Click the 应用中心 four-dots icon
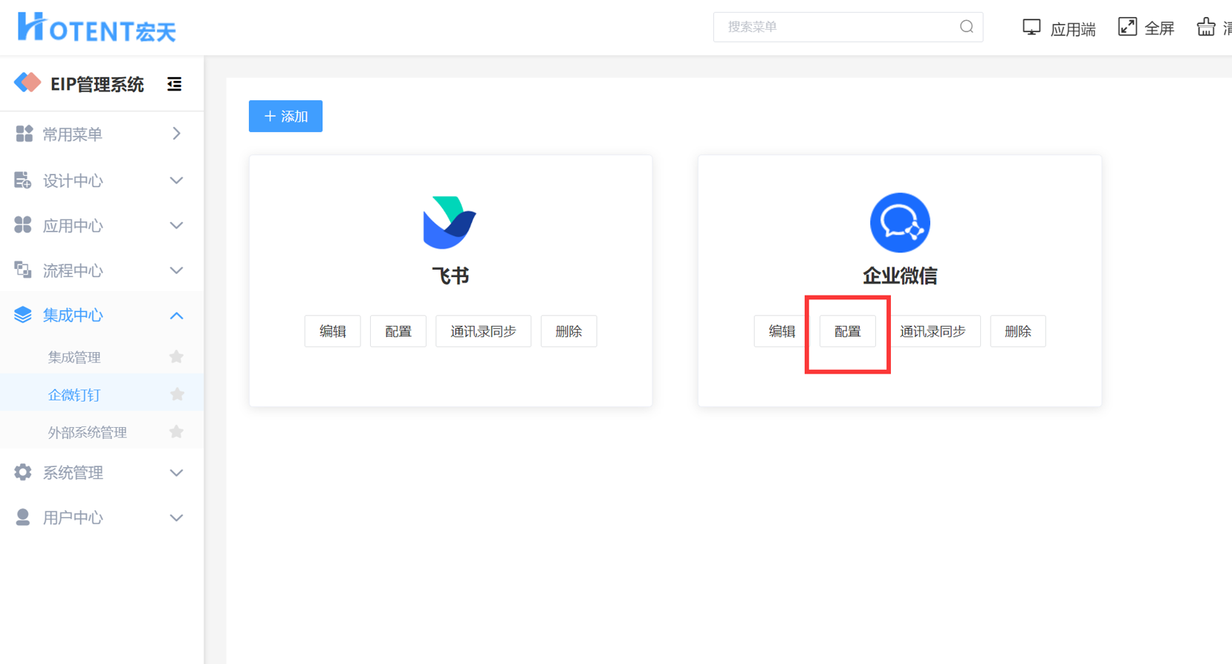Screen dimensions: 1232x664 [23, 225]
